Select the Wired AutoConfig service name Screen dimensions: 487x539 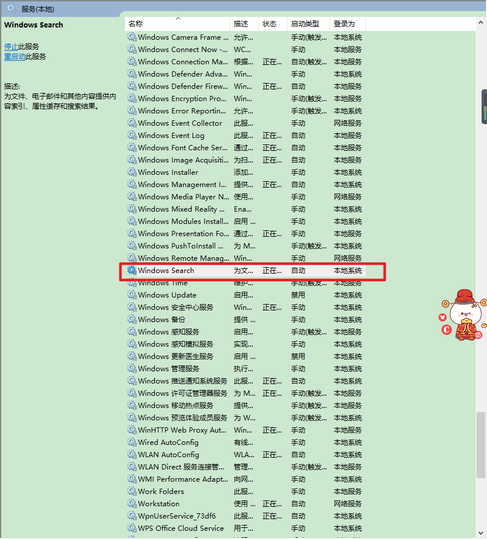pos(168,443)
